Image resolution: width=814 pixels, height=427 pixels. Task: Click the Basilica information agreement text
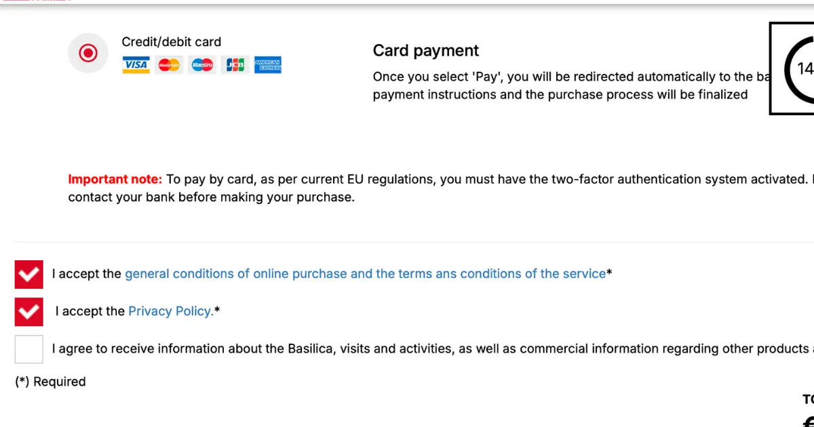coord(433,349)
